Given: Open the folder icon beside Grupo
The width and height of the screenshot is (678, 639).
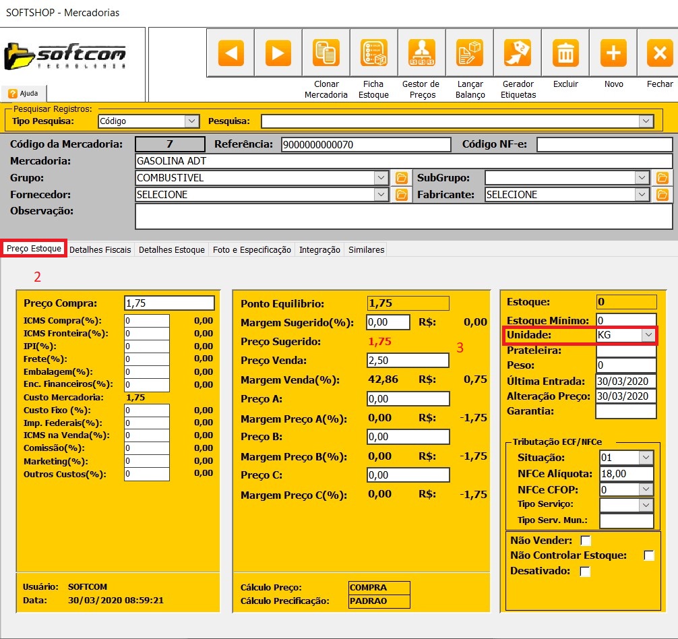Looking at the screenshot, I should click(x=402, y=178).
